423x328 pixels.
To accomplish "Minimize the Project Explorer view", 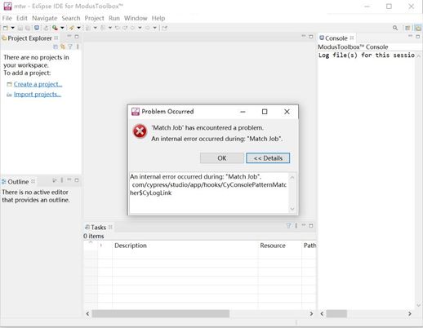I will (x=69, y=36).
